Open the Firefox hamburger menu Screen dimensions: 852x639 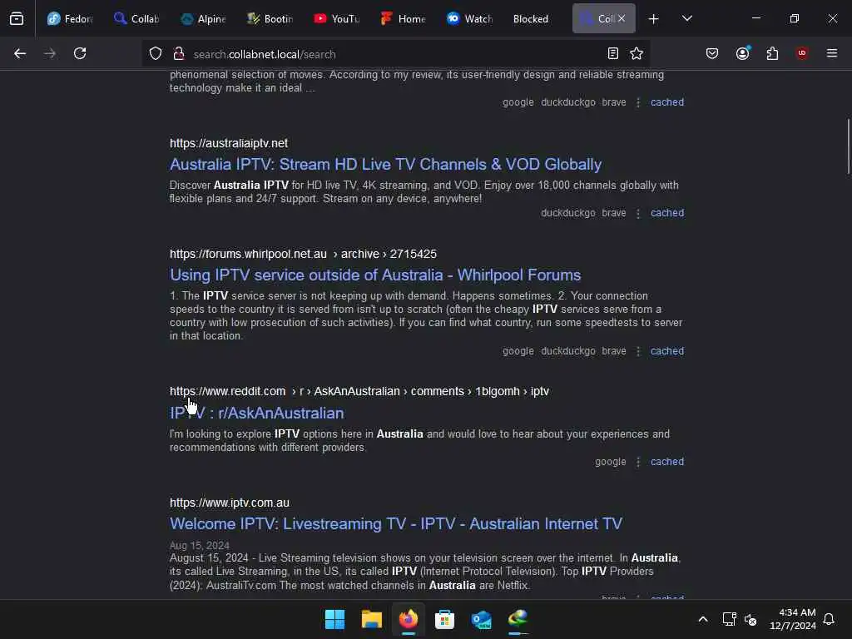832,53
